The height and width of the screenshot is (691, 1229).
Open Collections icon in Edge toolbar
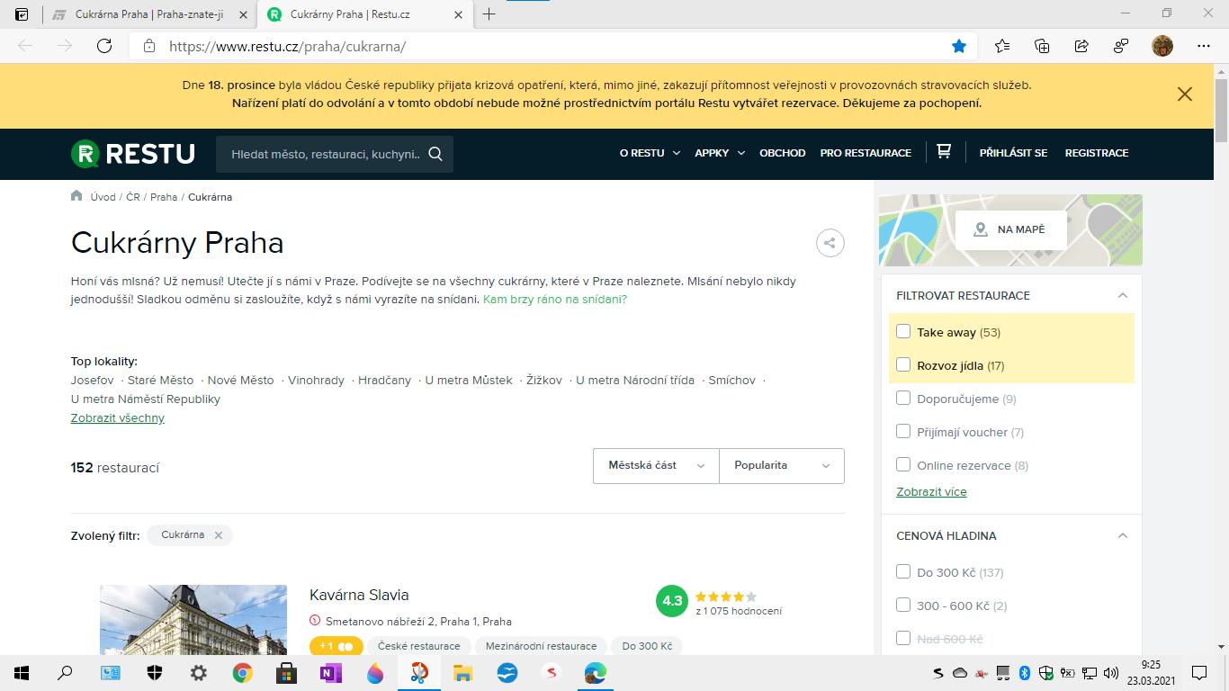pos(1042,46)
